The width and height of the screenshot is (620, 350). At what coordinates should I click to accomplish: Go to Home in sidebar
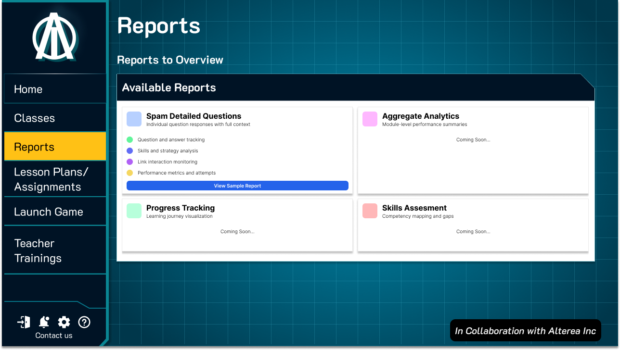pyautogui.click(x=55, y=89)
